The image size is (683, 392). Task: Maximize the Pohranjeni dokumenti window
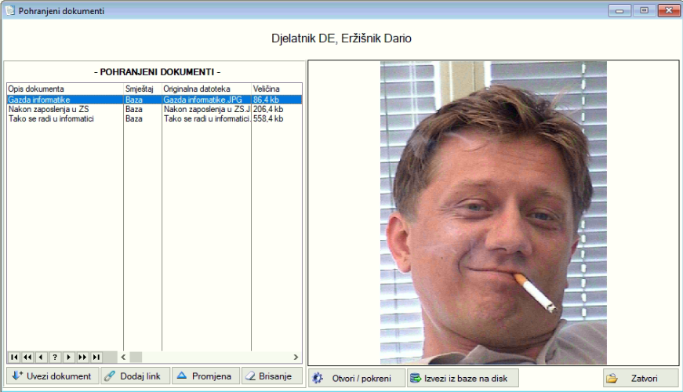[x=645, y=10]
